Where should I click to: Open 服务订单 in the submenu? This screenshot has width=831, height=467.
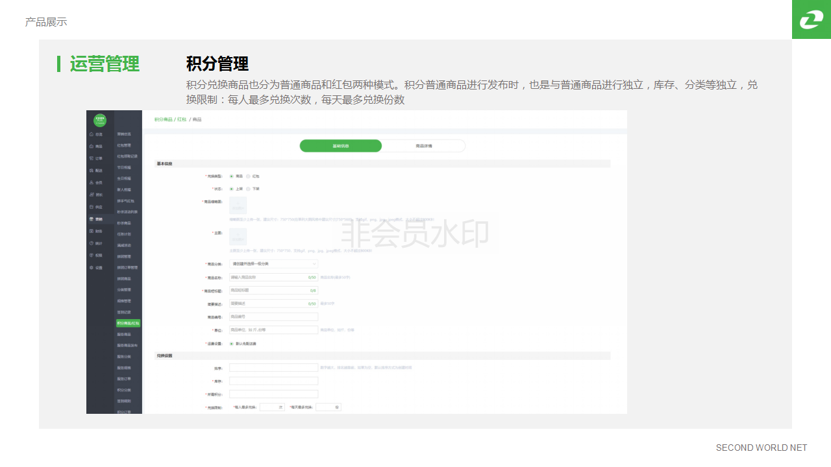coord(124,379)
